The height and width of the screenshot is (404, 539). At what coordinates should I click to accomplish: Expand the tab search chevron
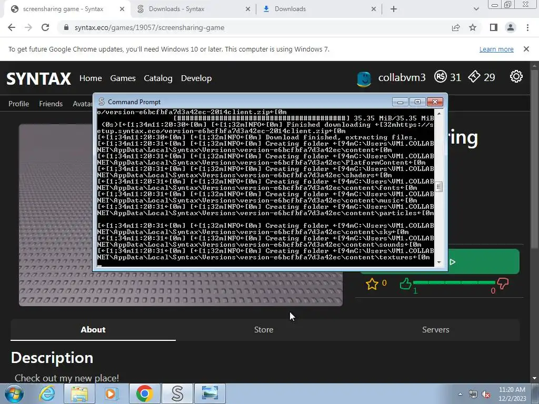click(x=476, y=9)
